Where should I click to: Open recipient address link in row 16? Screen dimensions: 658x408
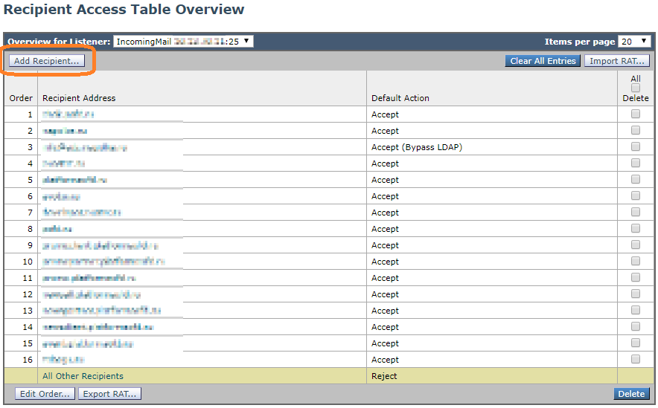tap(63, 360)
